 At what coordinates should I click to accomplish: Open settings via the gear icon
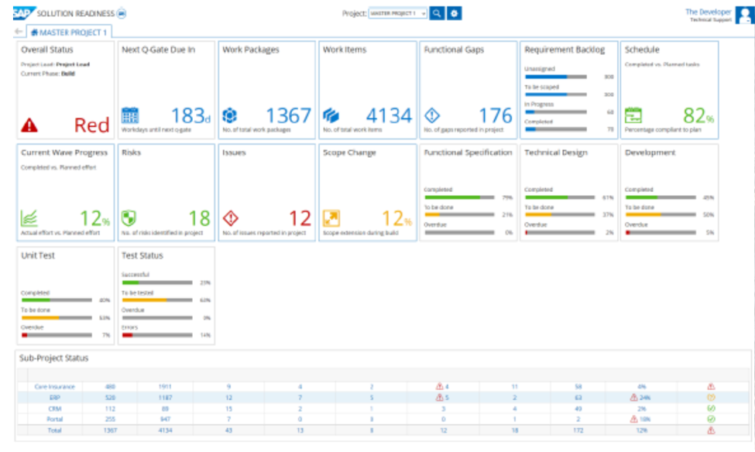455,13
